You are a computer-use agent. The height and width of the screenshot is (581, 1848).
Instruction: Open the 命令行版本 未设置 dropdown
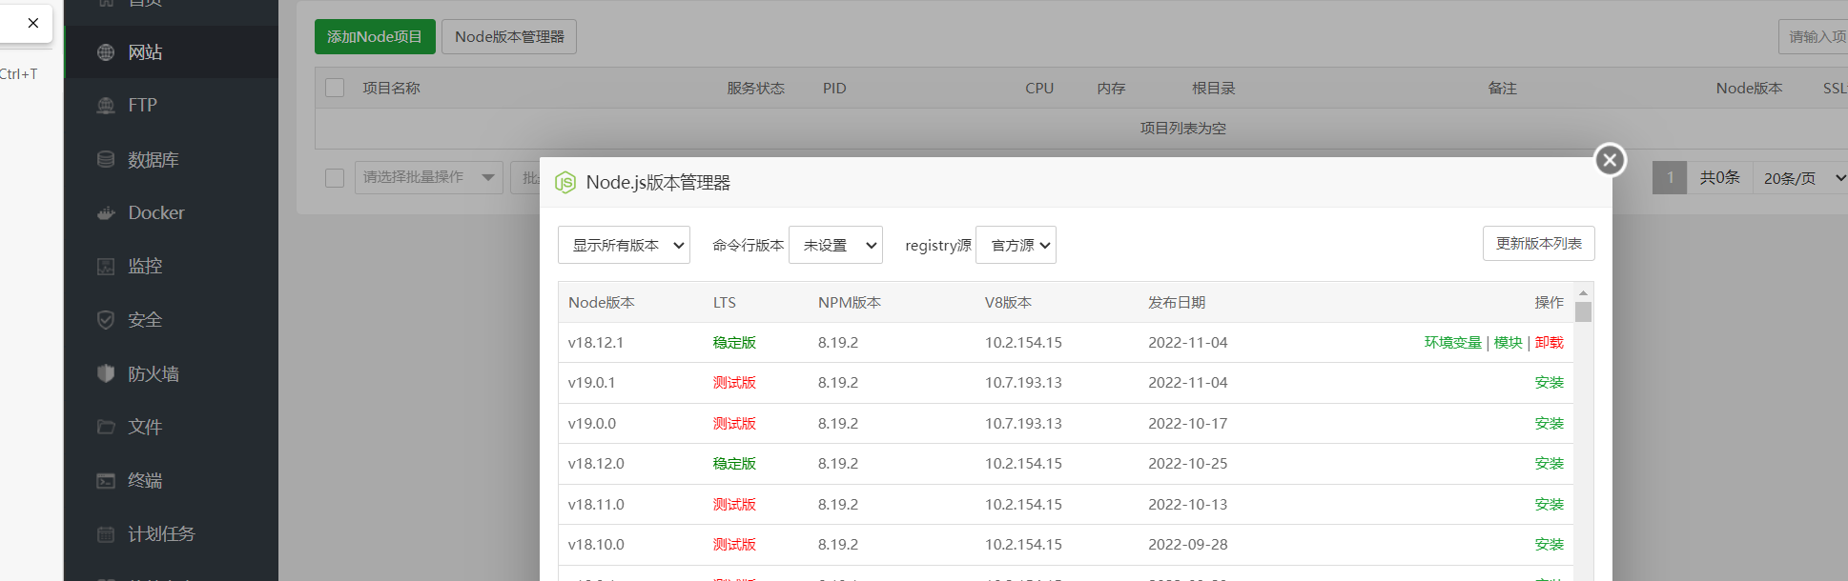(x=835, y=245)
